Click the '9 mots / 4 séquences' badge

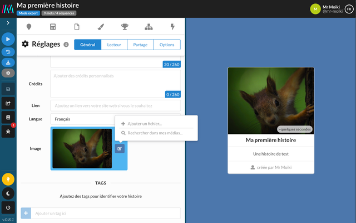coord(59,13)
